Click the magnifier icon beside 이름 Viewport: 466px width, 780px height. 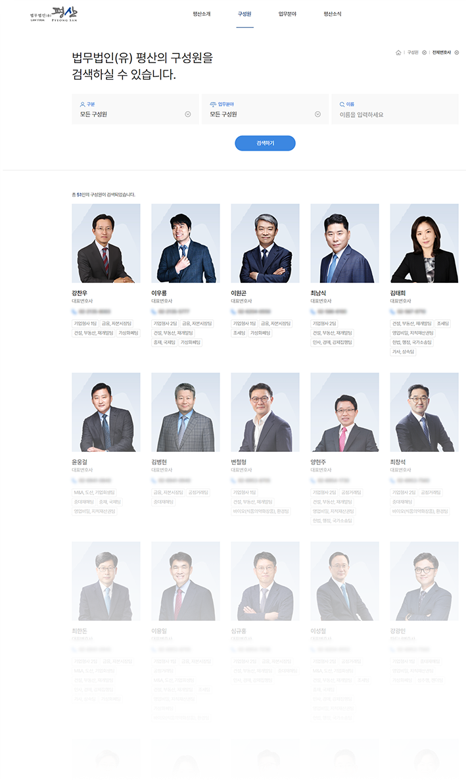(x=342, y=105)
